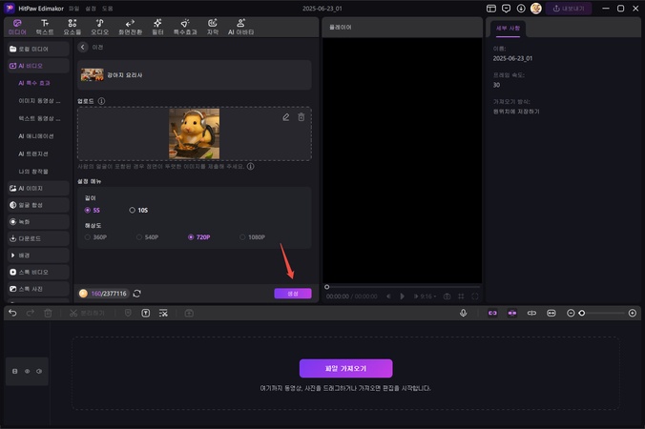Redo the last action
This screenshot has width=645, height=429.
click(x=31, y=313)
